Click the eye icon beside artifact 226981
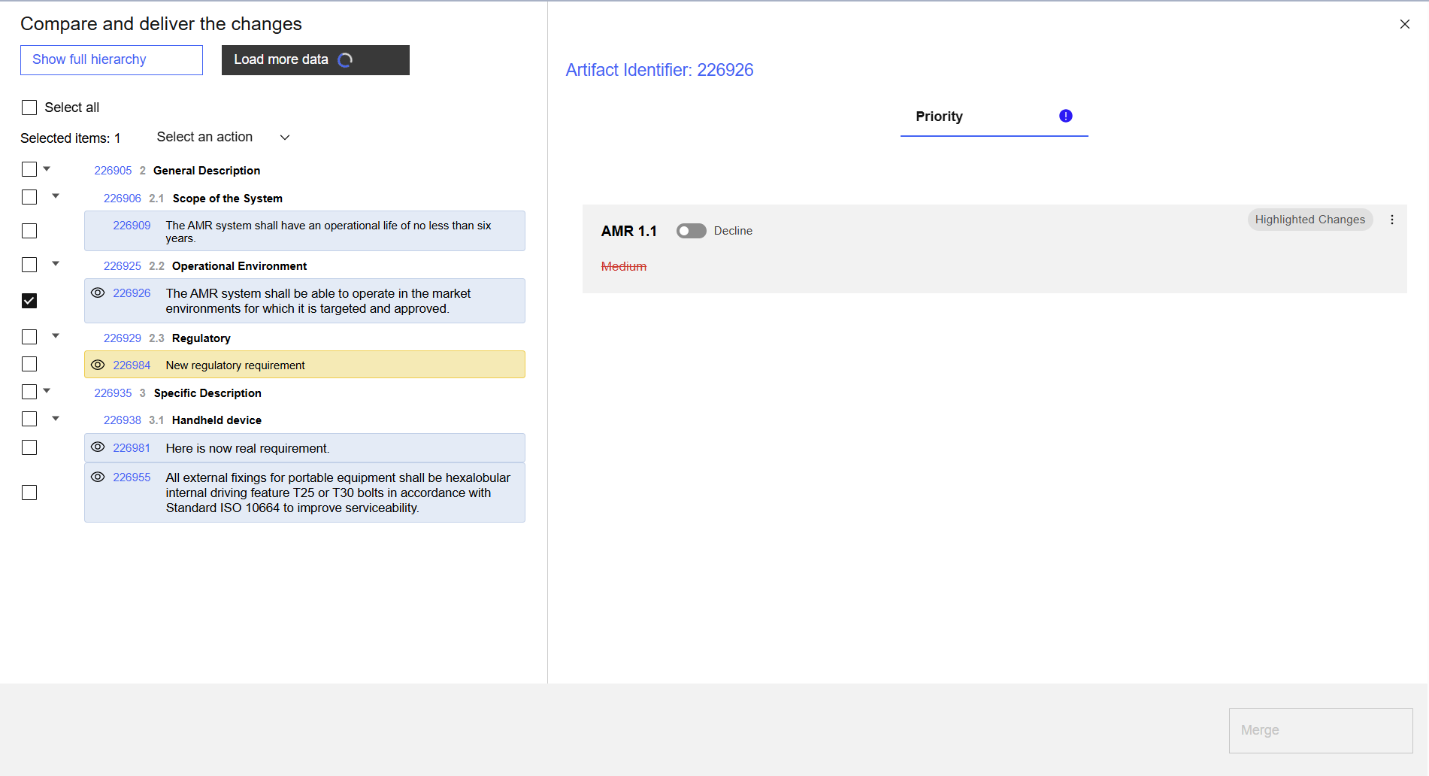The width and height of the screenshot is (1429, 776). [98, 447]
